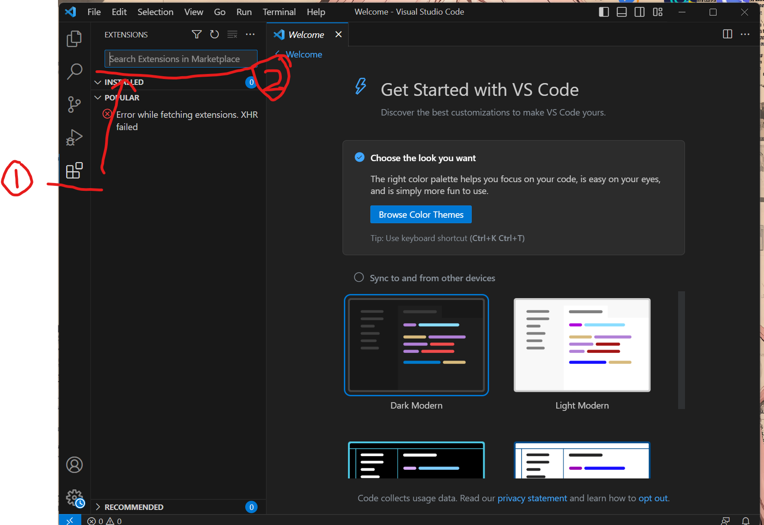Open the opt out link
764x525 pixels.
pos(653,498)
